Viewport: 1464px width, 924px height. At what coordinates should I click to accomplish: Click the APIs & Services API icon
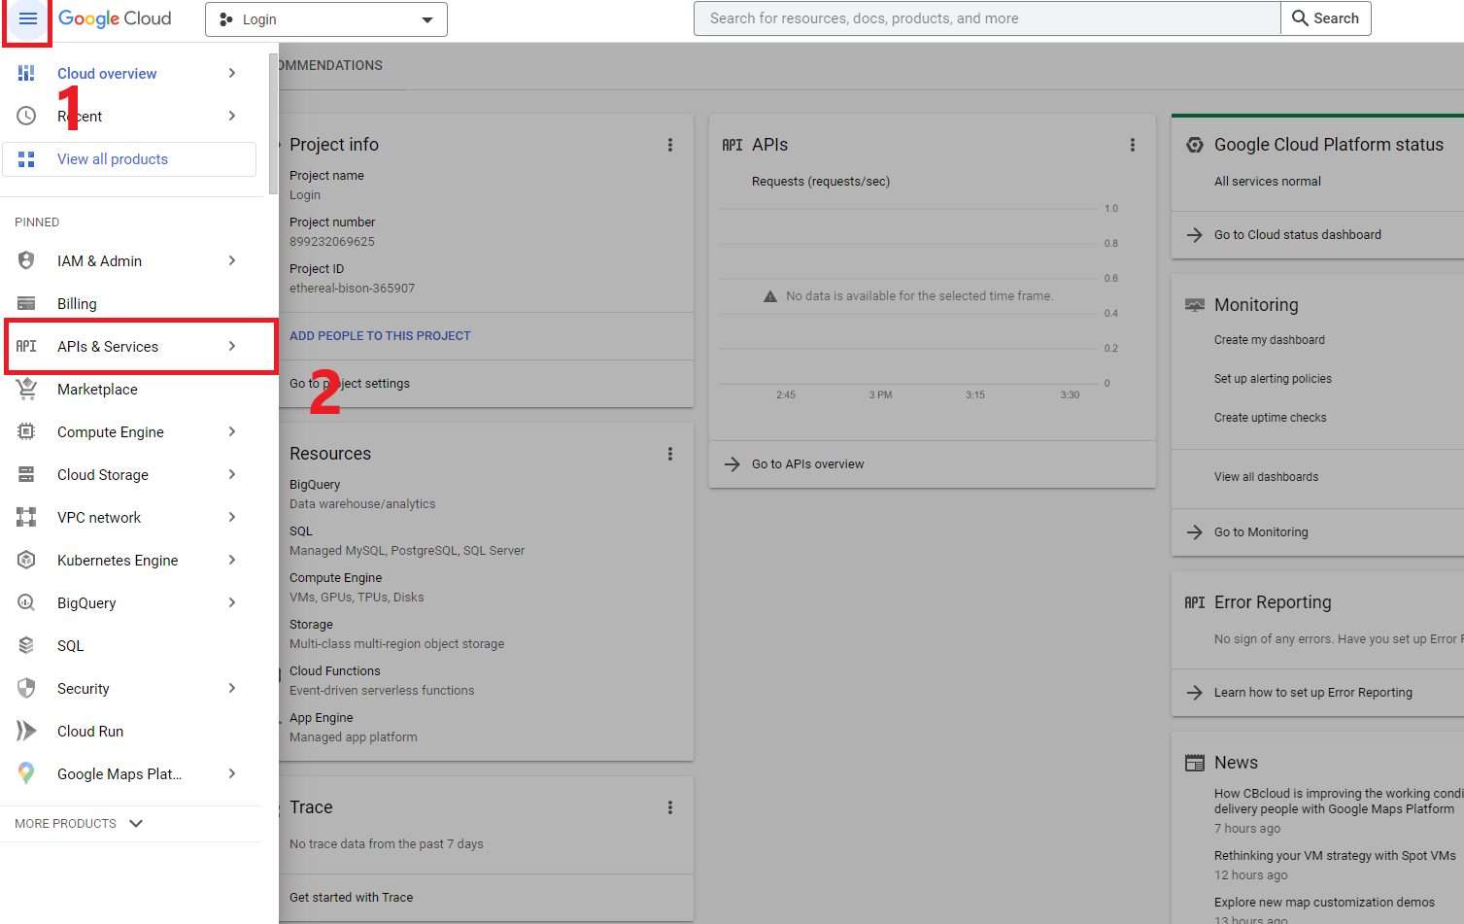pyautogui.click(x=26, y=346)
